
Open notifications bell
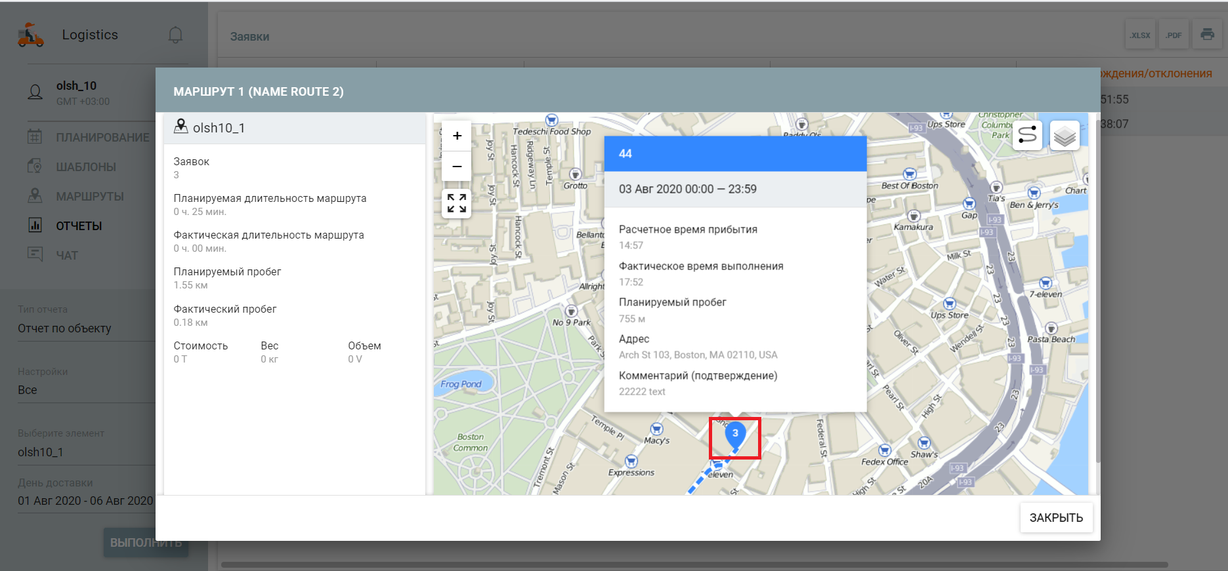click(175, 35)
